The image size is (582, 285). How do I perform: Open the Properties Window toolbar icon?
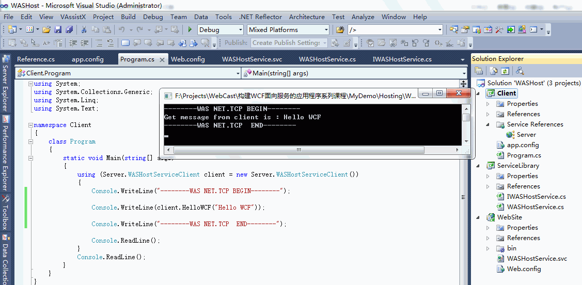point(465,30)
